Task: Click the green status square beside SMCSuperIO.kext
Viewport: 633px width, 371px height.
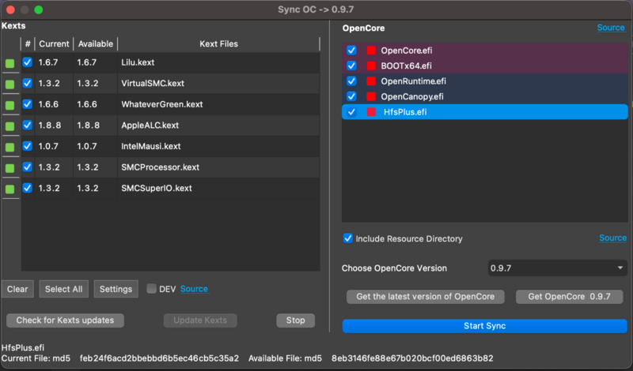Action: pyautogui.click(x=10, y=189)
